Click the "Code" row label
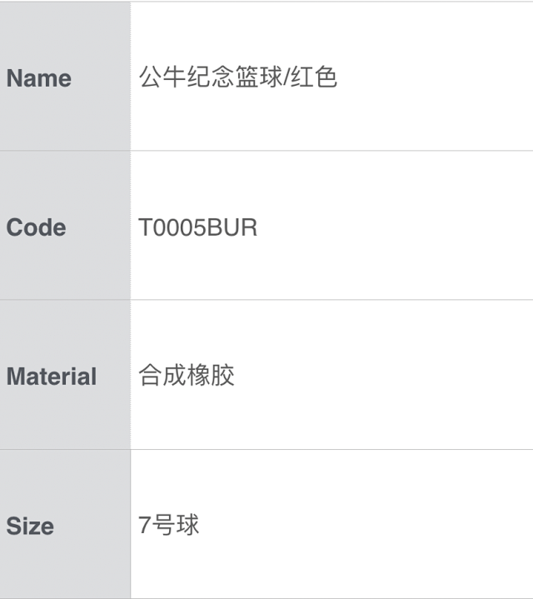Viewport: 533px width, 599px height. click(36, 227)
